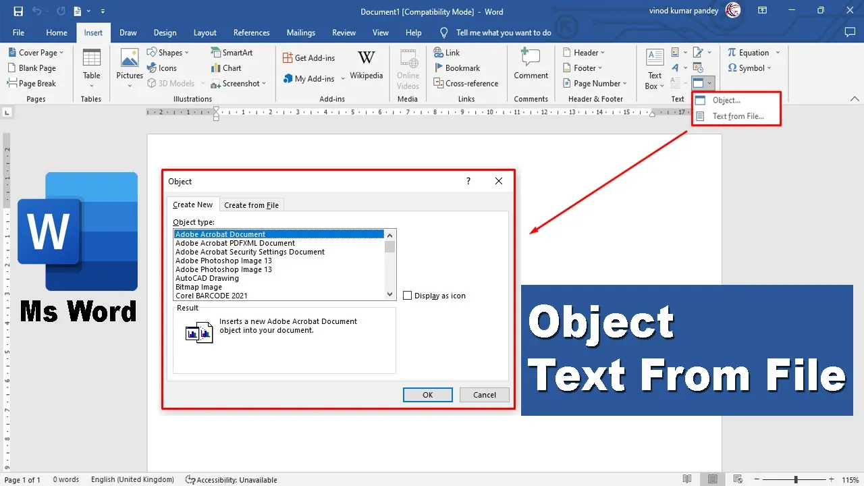The width and height of the screenshot is (864, 486).
Task: Insert a Link
Action: pyautogui.click(x=447, y=53)
